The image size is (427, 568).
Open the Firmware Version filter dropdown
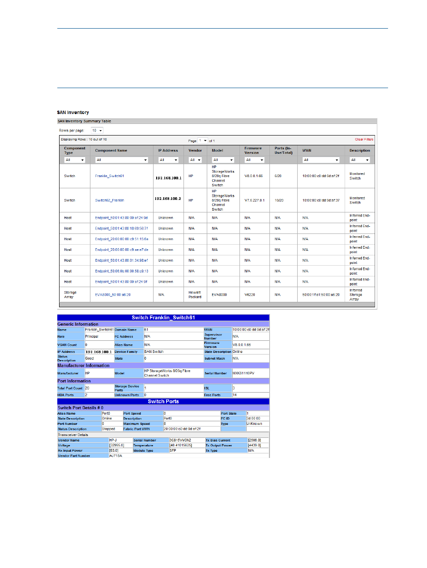pyautogui.click(x=255, y=160)
